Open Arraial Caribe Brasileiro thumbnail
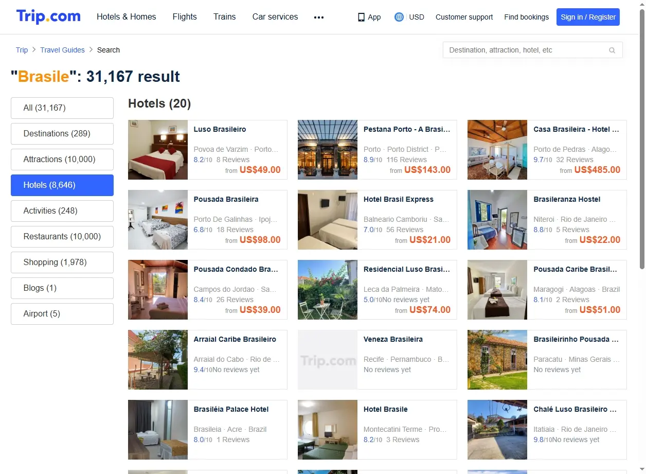 click(158, 360)
